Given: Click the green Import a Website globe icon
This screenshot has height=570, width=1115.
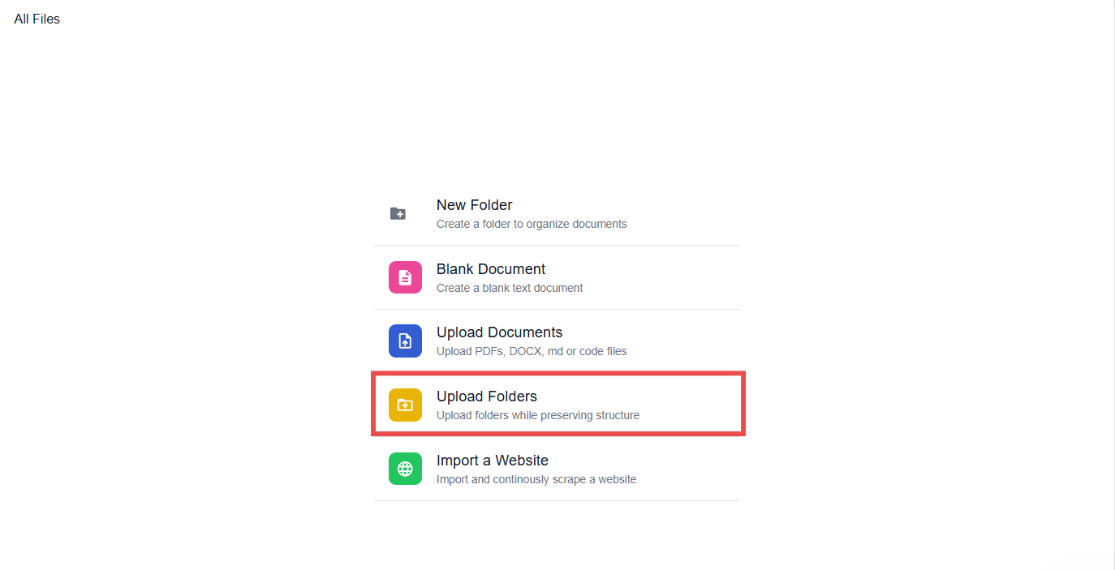Looking at the screenshot, I should (405, 469).
